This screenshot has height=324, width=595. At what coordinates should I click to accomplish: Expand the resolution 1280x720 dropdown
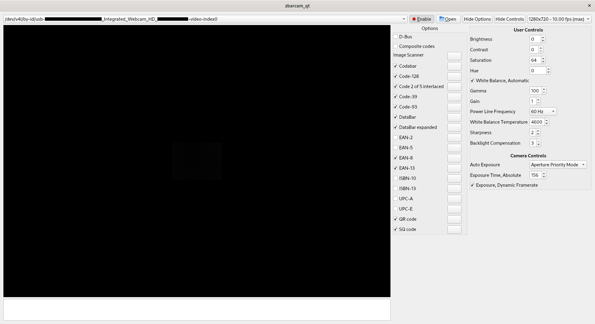pyautogui.click(x=559, y=19)
